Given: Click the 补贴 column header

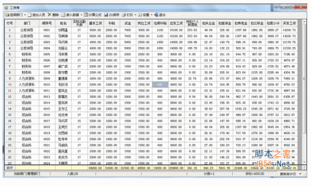Looking at the screenshot, I should pyautogui.click(x=111, y=23).
